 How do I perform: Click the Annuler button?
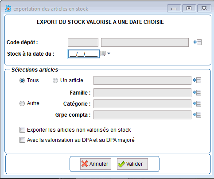pos(96,164)
